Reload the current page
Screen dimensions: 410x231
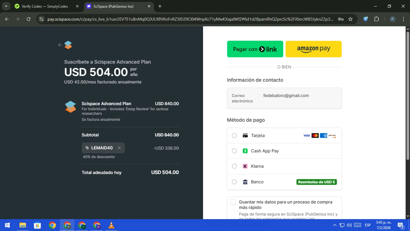coord(28,19)
